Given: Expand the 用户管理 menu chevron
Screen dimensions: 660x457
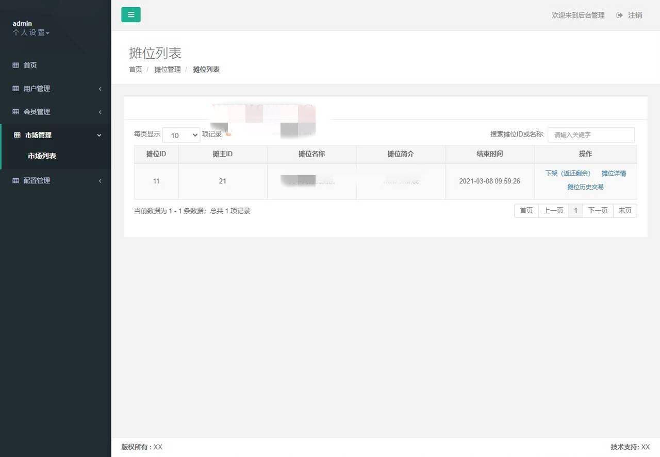Looking at the screenshot, I should [100, 88].
